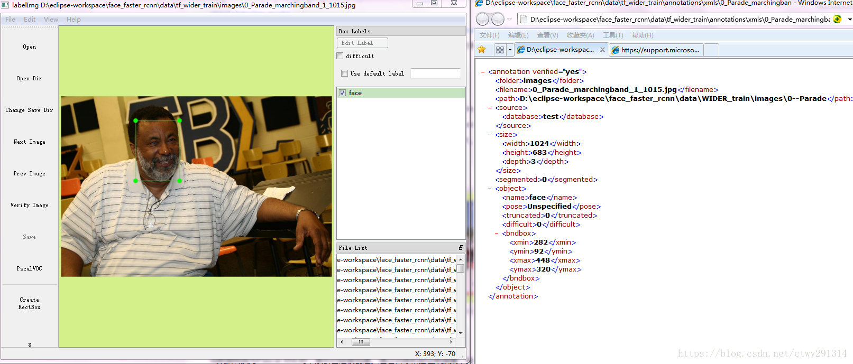853x364 pixels.
Task: Expand hidden toolbar items via bottom chevron
Action: pos(30,344)
